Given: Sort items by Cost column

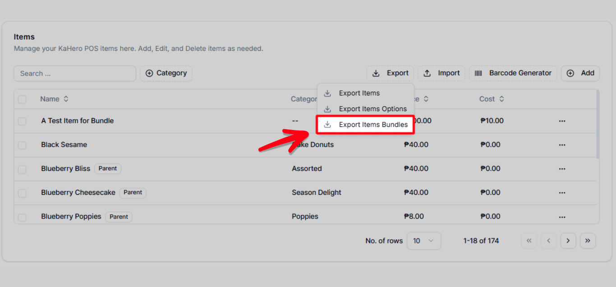Looking at the screenshot, I should tap(492, 99).
